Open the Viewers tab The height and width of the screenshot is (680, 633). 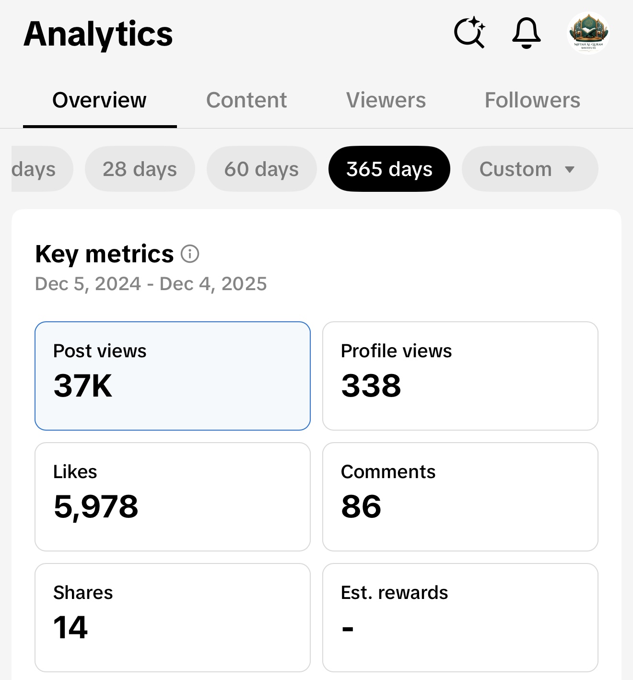(x=386, y=100)
